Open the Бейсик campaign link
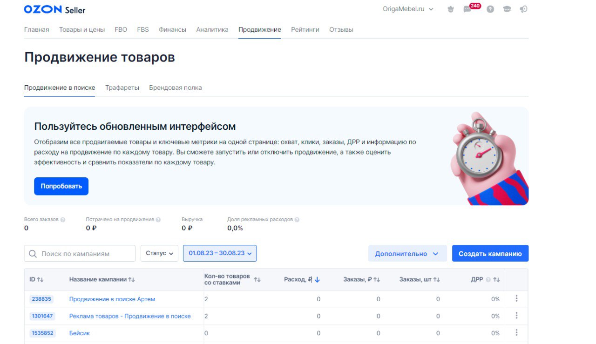 [x=80, y=333]
